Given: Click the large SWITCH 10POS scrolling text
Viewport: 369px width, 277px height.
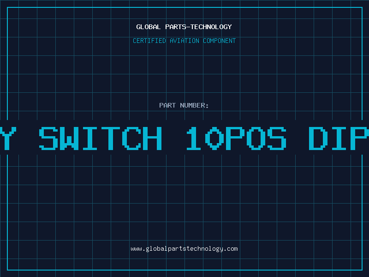Looking at the screenshot, I should tap(163, 138).
